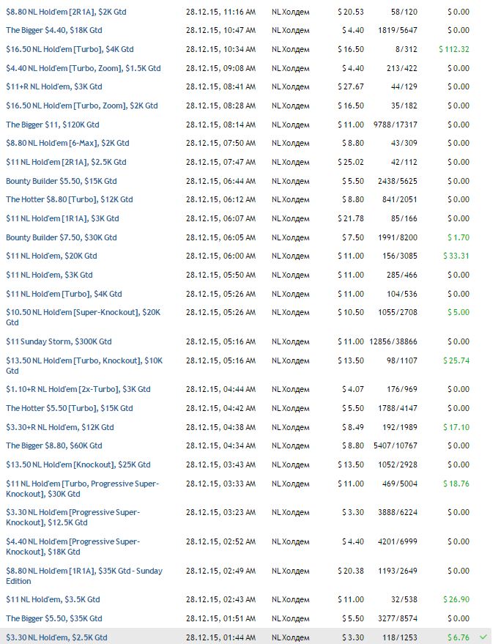This screenshot has width=501, height=644.
Task: Click the green checkmark on the last row
Action: [483, 637]
